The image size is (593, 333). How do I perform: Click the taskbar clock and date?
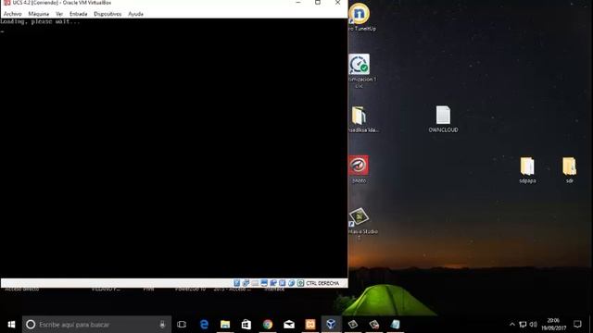[x=553, y=325]
